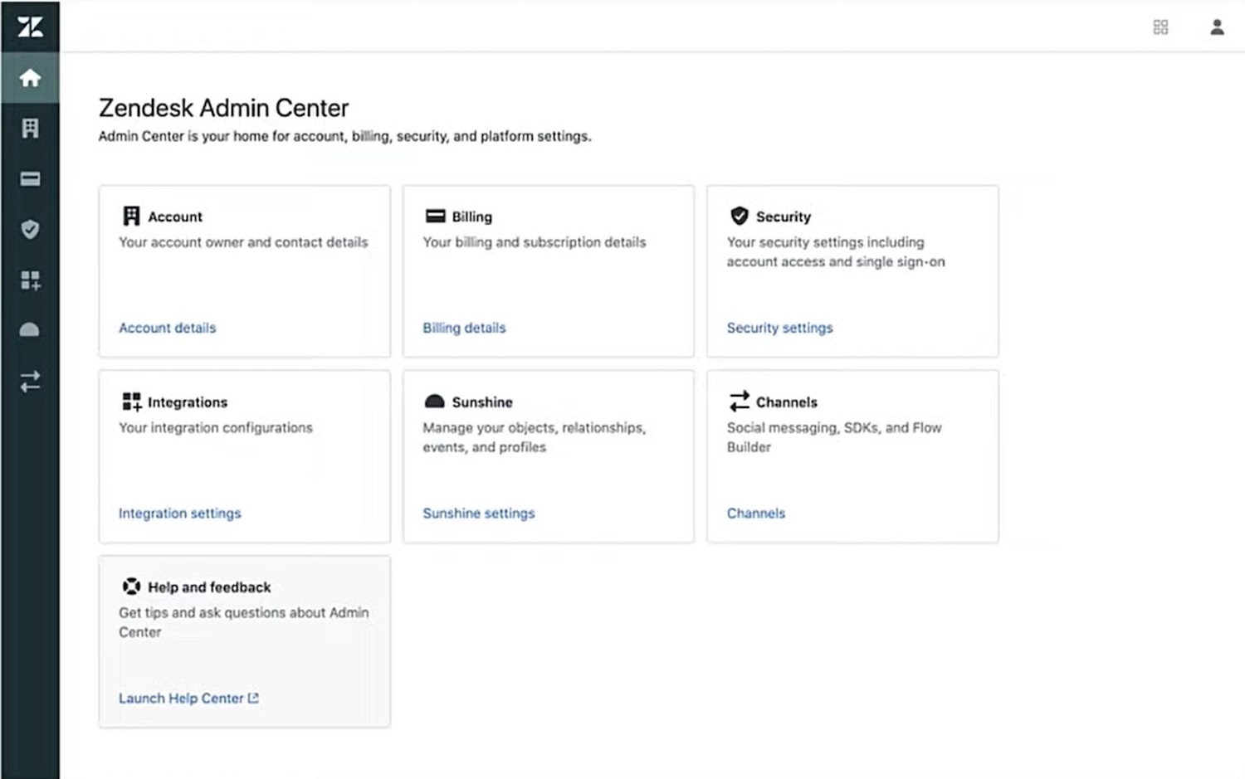The height and width of the screenshot is (779, 1245).
Task: Click the Integrations card heading
Action: tap(188, 402)
